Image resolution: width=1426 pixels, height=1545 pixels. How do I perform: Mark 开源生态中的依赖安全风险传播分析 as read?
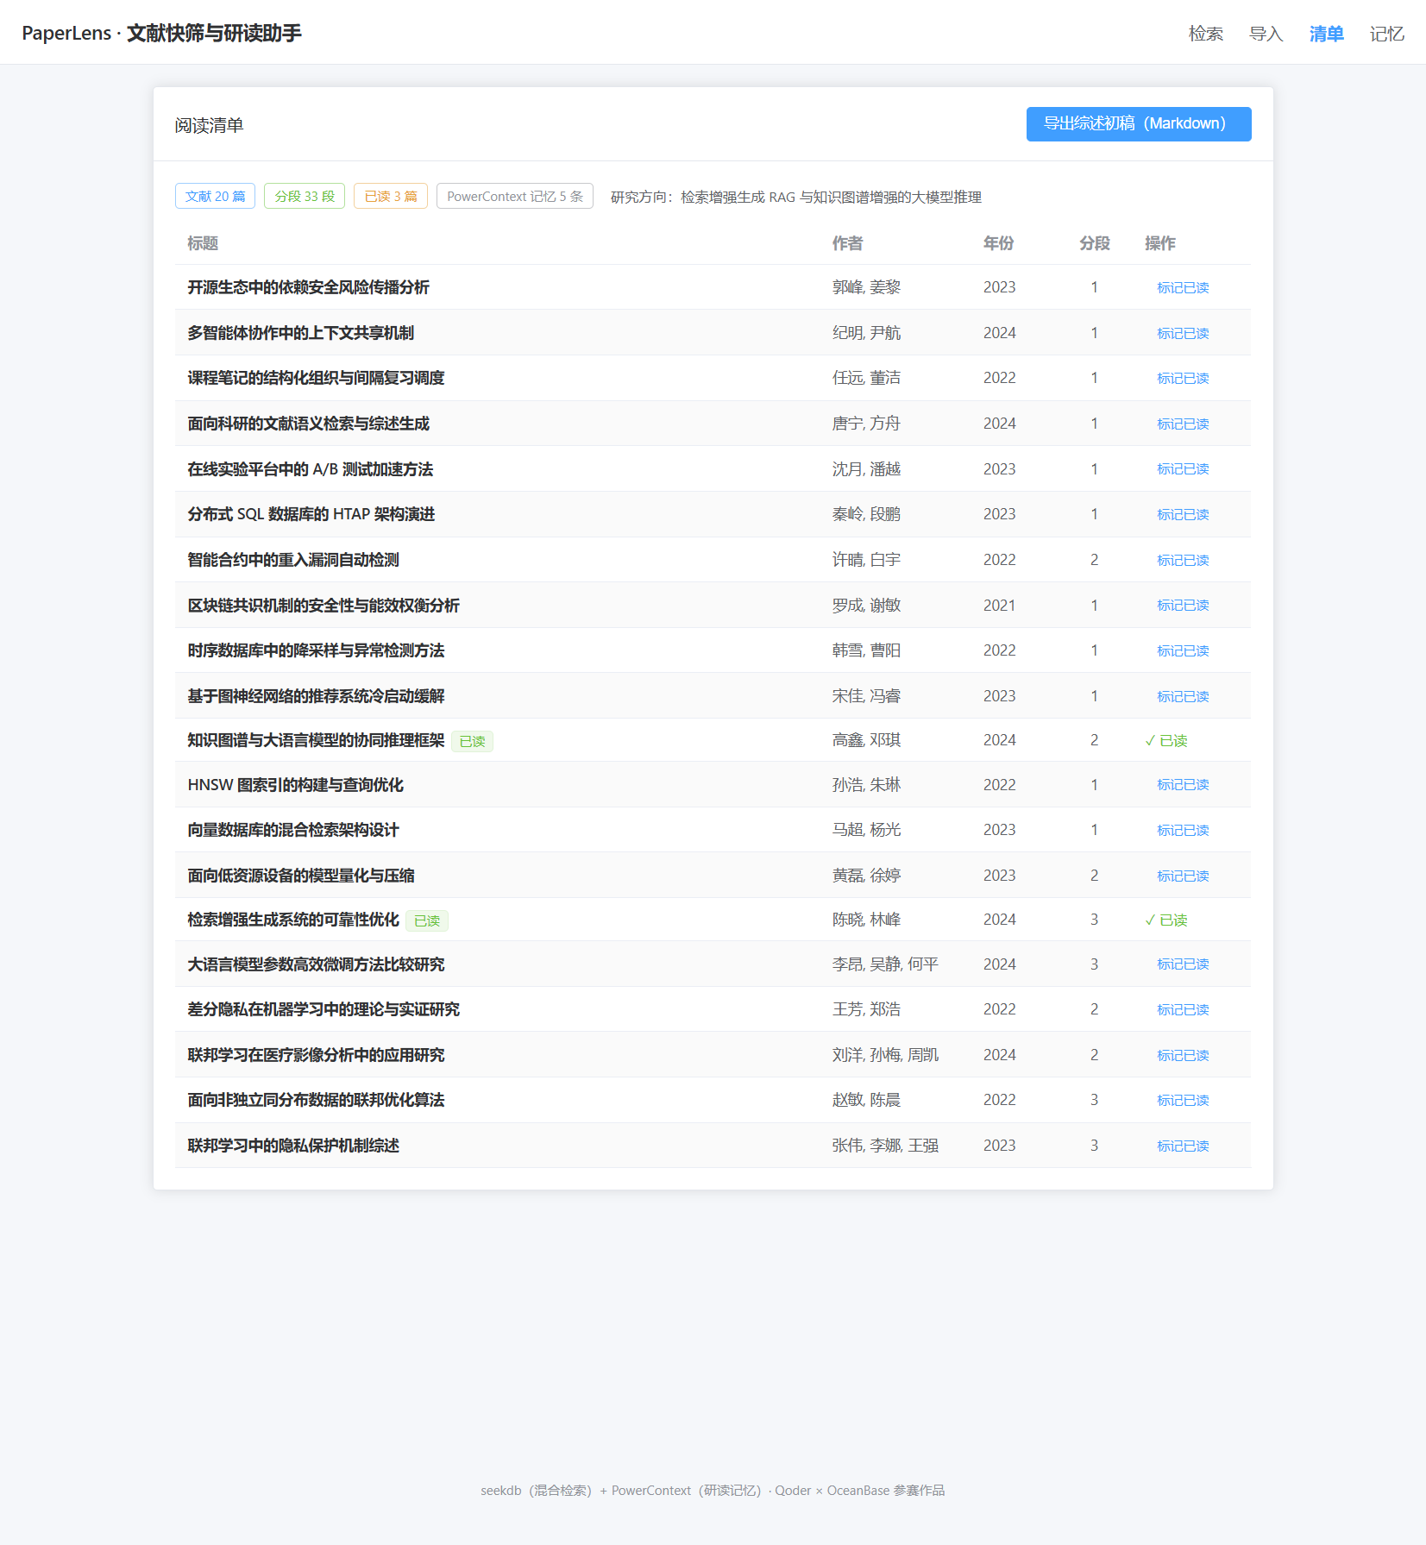1182,287
